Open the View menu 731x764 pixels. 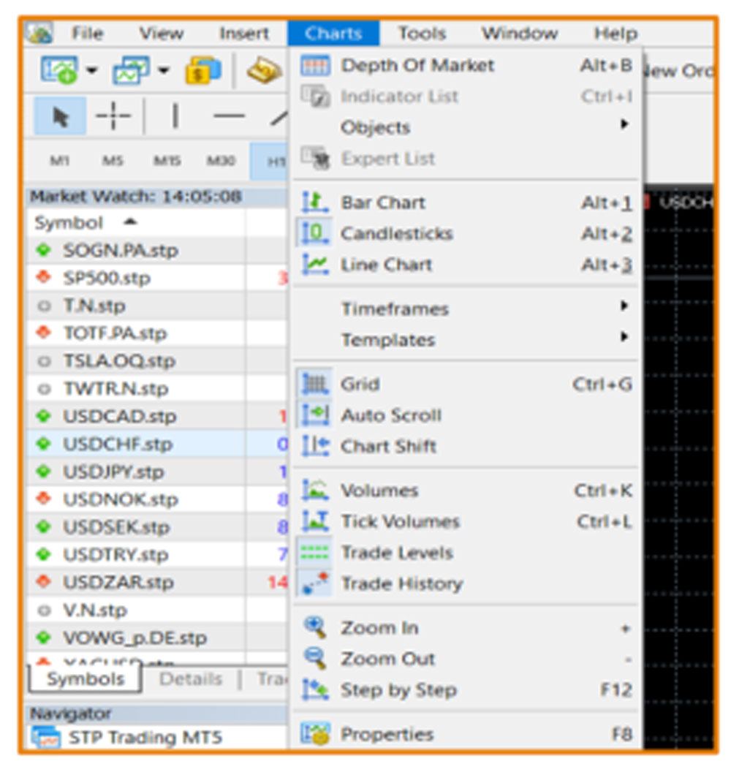click(162, 33)
